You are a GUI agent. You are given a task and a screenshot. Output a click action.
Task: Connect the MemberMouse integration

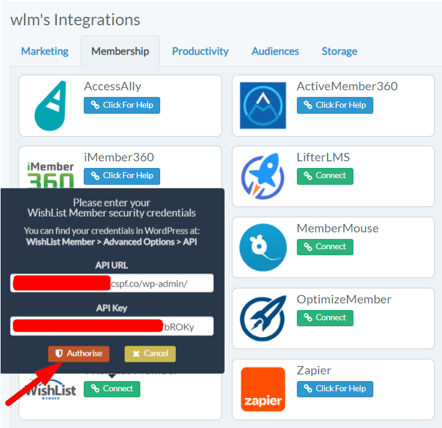click(x=325, y=247)
